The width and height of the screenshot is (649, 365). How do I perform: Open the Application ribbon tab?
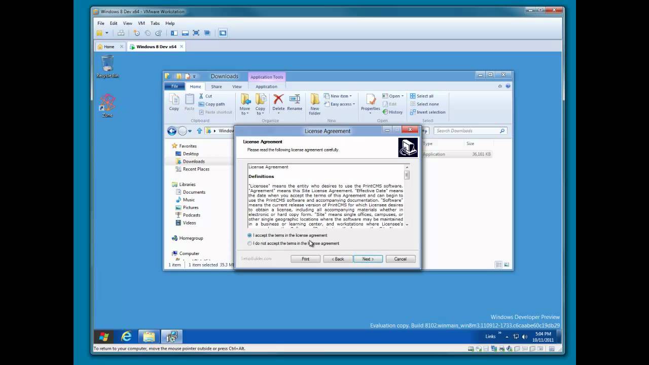tap(266, 87)
